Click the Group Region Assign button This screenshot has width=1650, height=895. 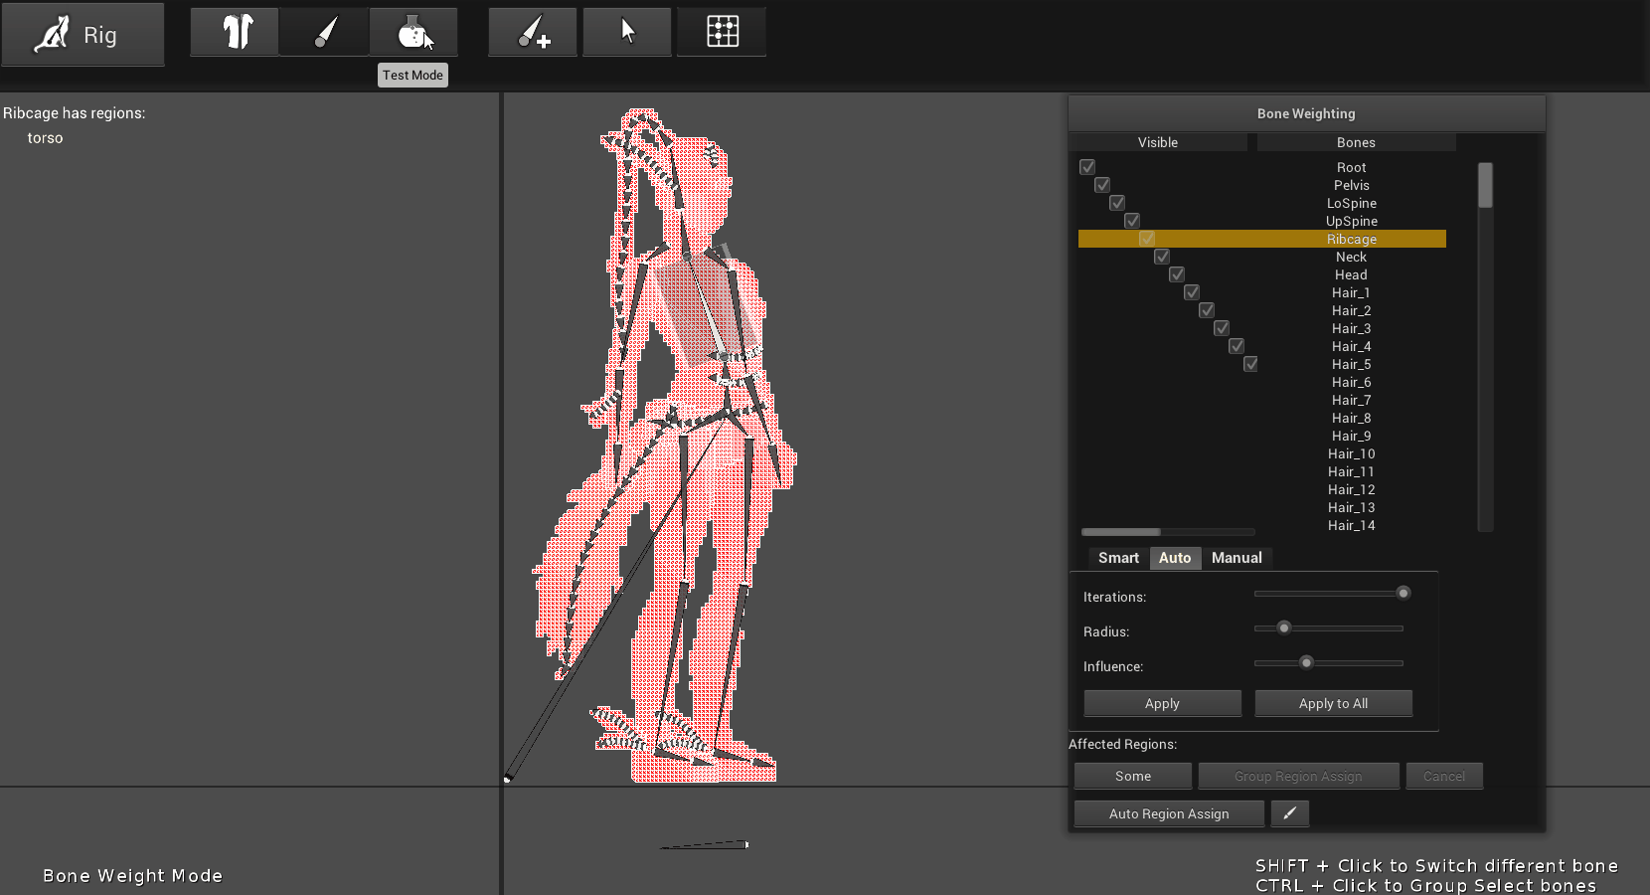(x=1298, y=776)
